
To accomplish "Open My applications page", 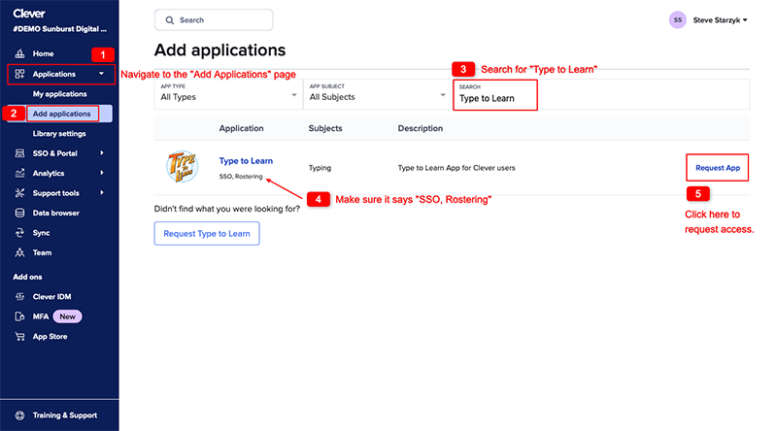I will pos(59,93).
